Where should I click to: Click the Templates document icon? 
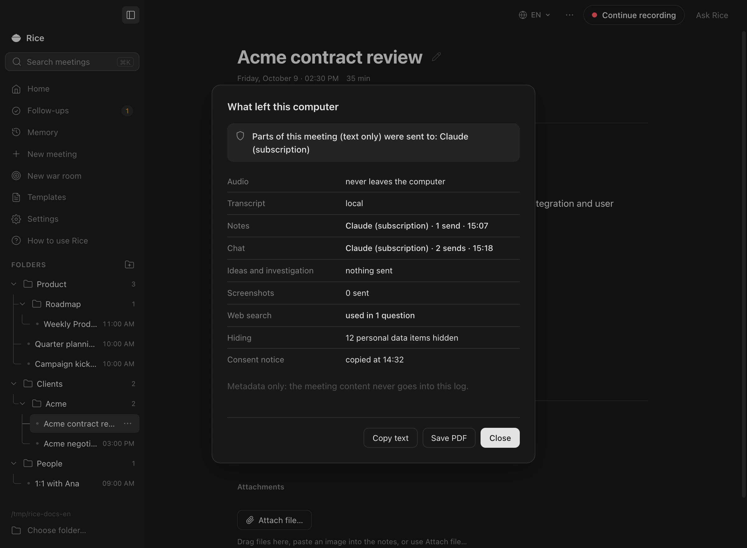(16, 197)
